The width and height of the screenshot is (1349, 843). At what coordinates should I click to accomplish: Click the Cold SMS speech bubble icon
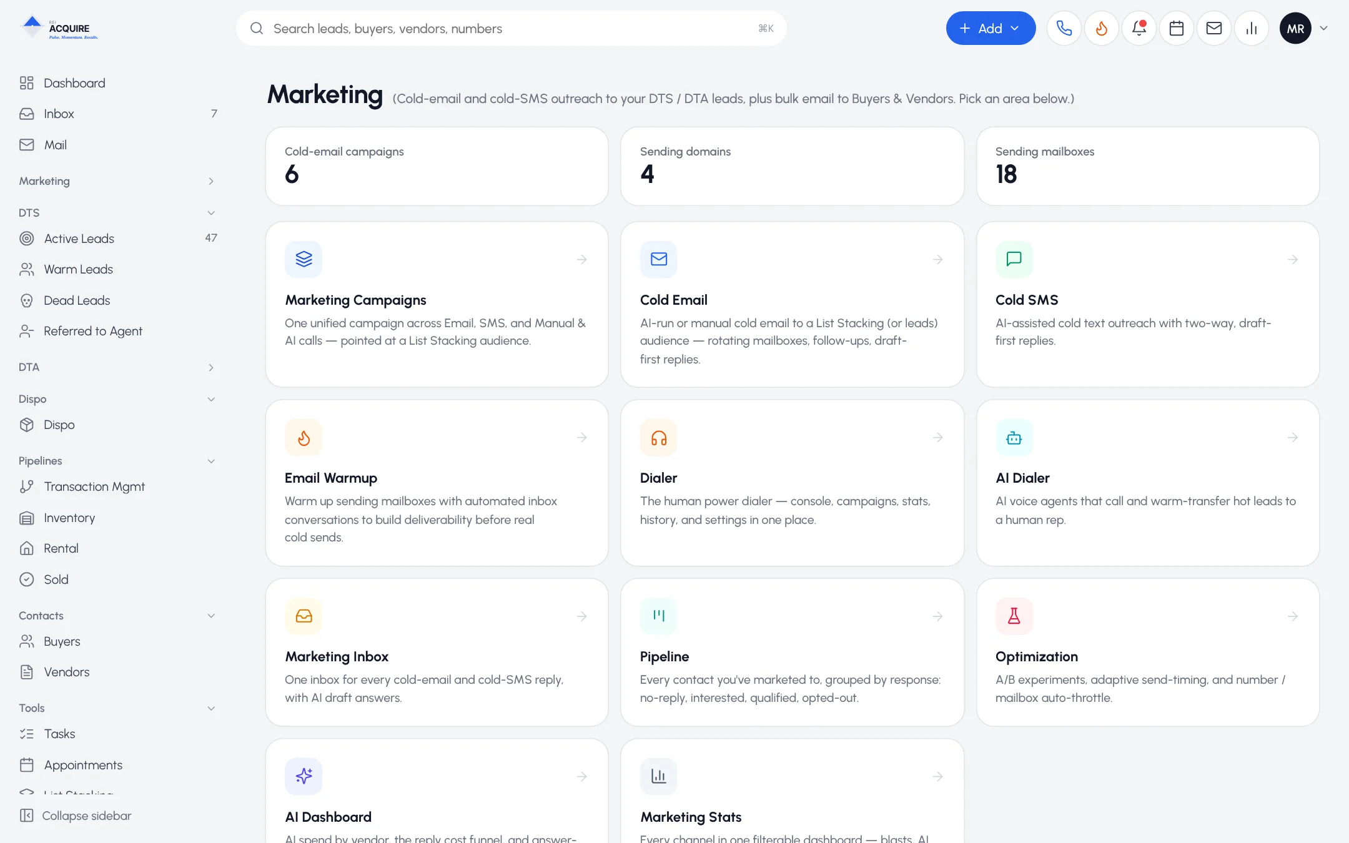[x=1014, y=259]
